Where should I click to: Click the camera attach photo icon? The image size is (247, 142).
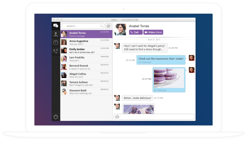117,117
